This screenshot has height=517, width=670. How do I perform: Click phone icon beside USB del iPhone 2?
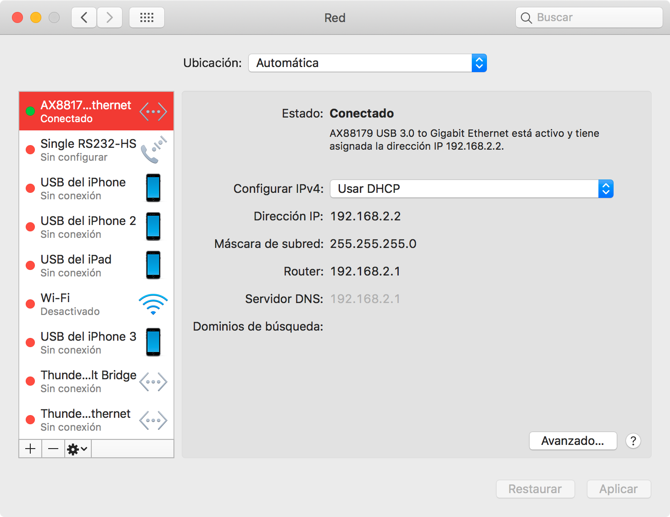[x=153, y=226]
